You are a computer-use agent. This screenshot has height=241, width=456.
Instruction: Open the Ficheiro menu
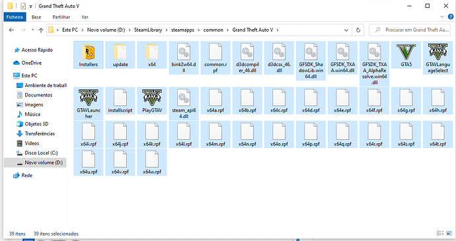(15, 17)
